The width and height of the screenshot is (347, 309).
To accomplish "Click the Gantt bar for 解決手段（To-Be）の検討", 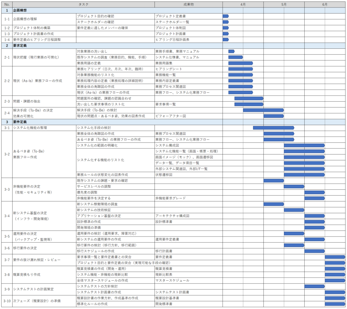I will click(x=263, y=110).
